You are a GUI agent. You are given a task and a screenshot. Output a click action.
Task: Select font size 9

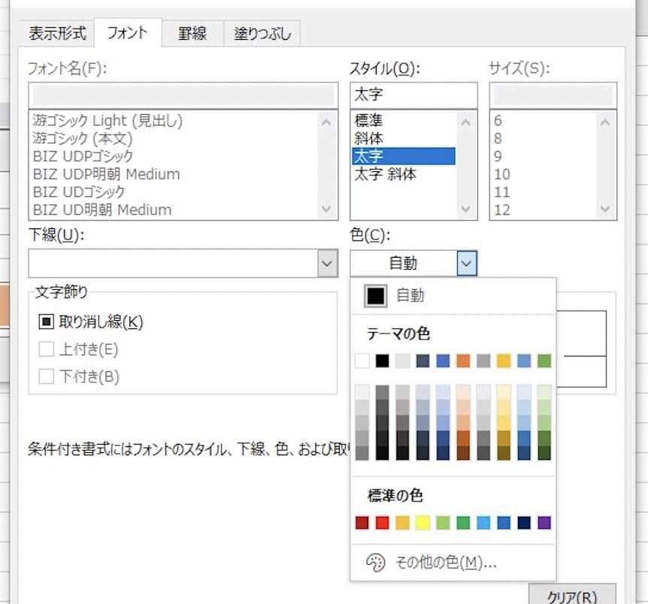coord(498,156)
